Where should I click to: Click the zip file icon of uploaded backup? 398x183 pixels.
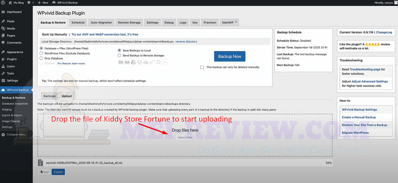pyautogui.click(x=40, y=163)
